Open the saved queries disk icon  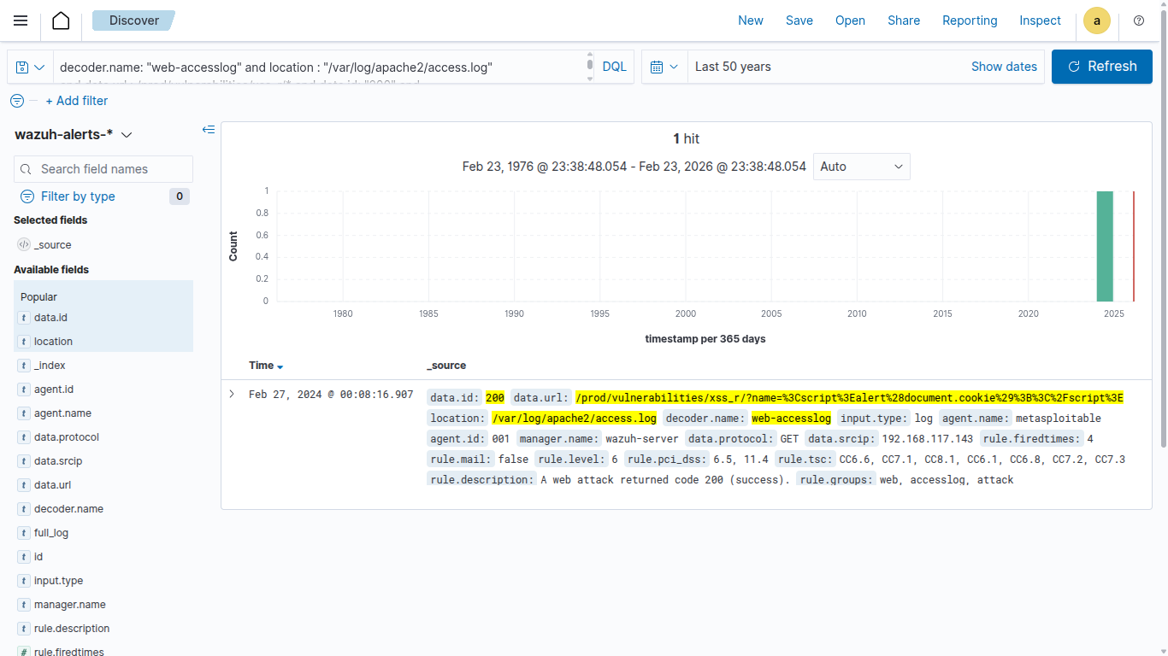tap(30, 67)
